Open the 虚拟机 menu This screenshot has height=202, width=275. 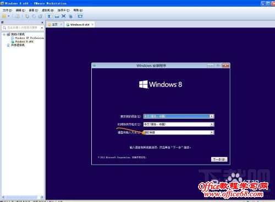point(48,10)
